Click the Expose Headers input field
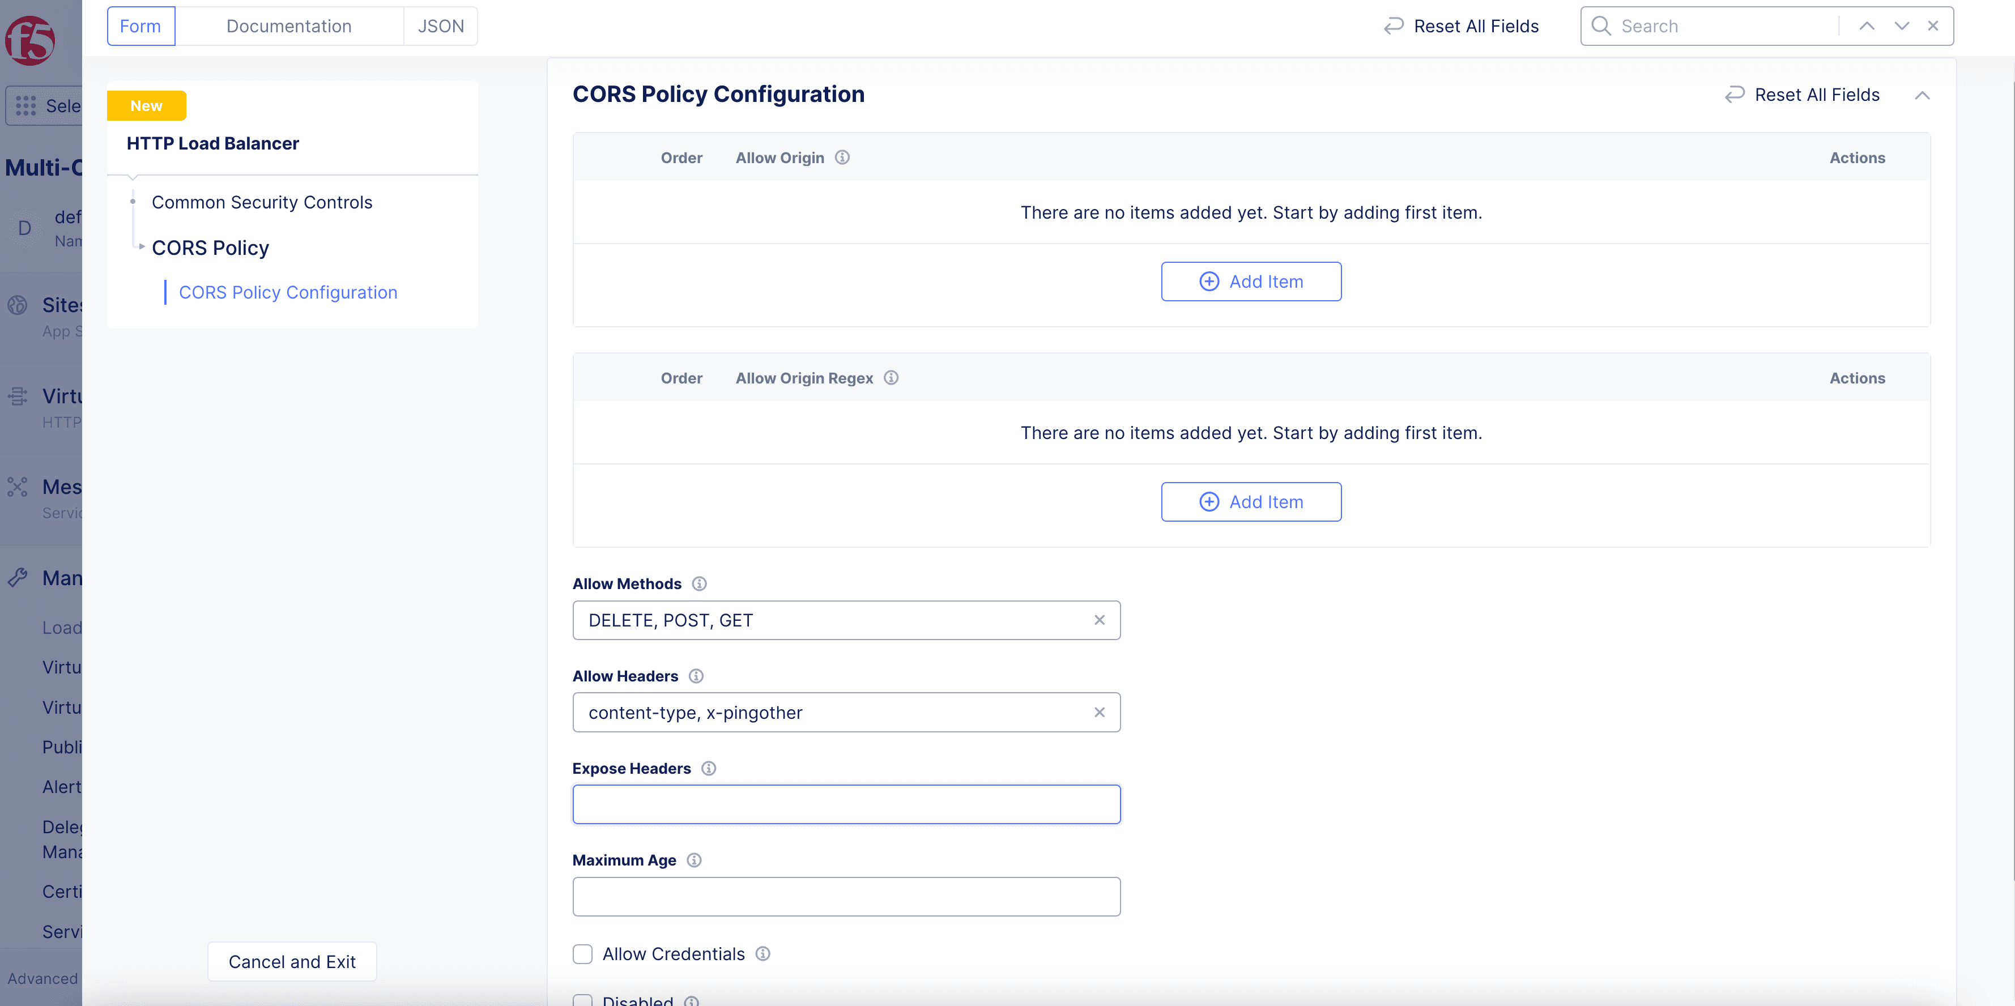2015x1006 pixels. 847,804
